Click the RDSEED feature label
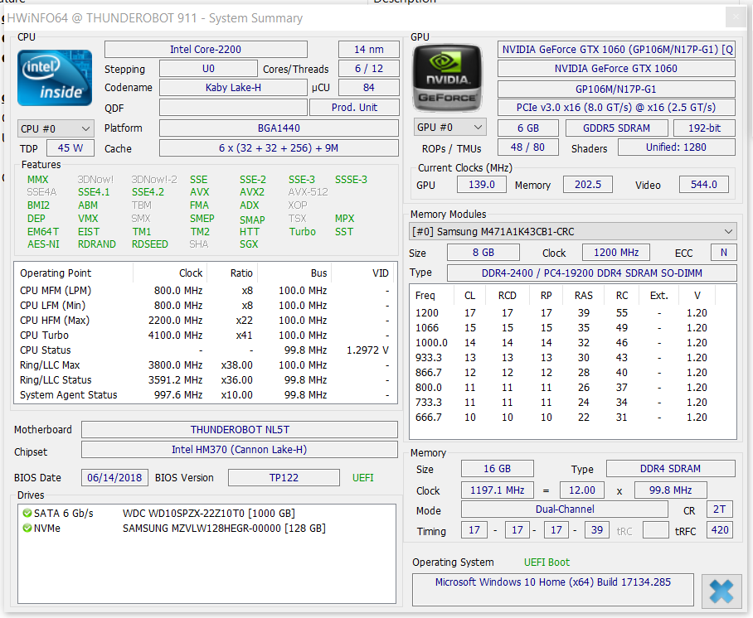 [x=150, y=244]
